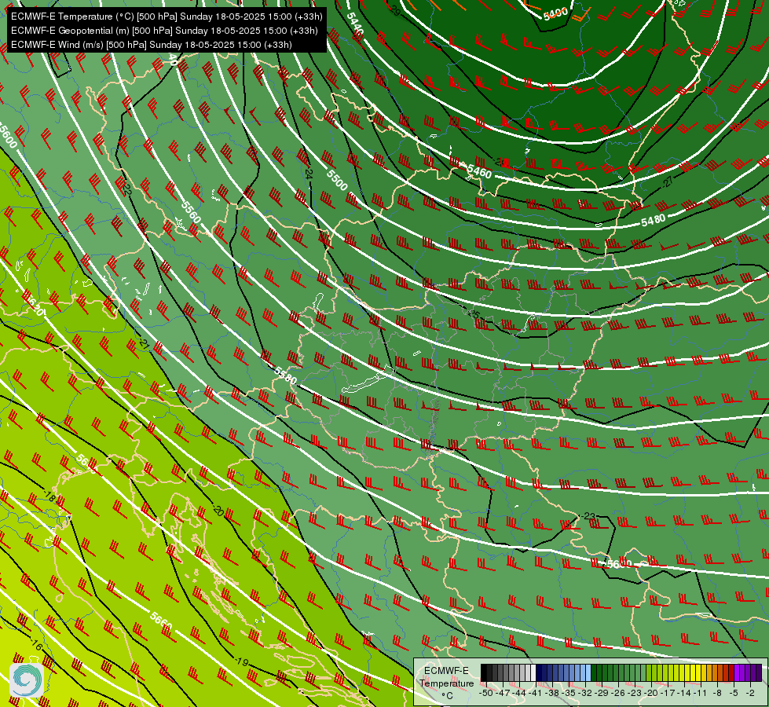769x707 pixels.
Task: Select the ECMWF-E Temperature header line
Action: point(167,16)
